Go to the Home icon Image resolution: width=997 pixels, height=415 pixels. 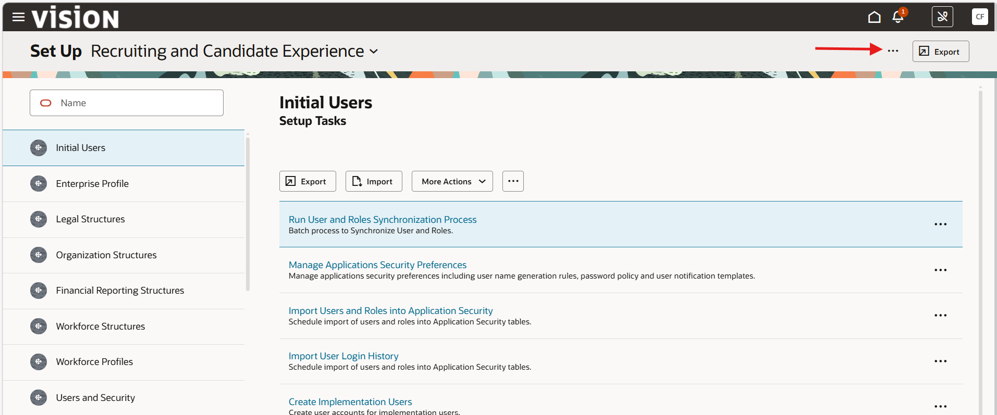tap(874, 17)
